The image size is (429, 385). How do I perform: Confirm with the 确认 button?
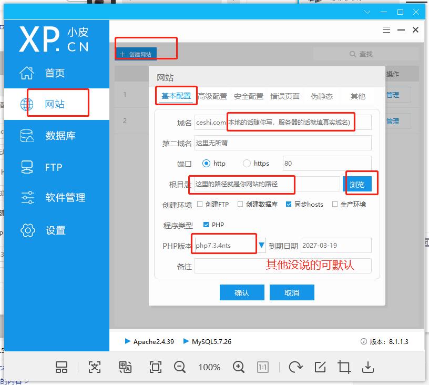coord(242,292)
